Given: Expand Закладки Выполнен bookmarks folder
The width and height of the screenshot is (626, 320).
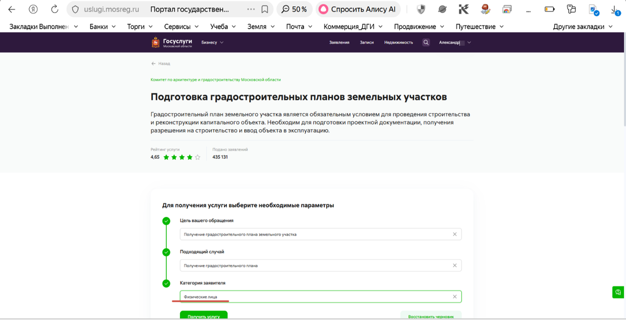Looking at the screenshot, I should (x=44, y=27).
